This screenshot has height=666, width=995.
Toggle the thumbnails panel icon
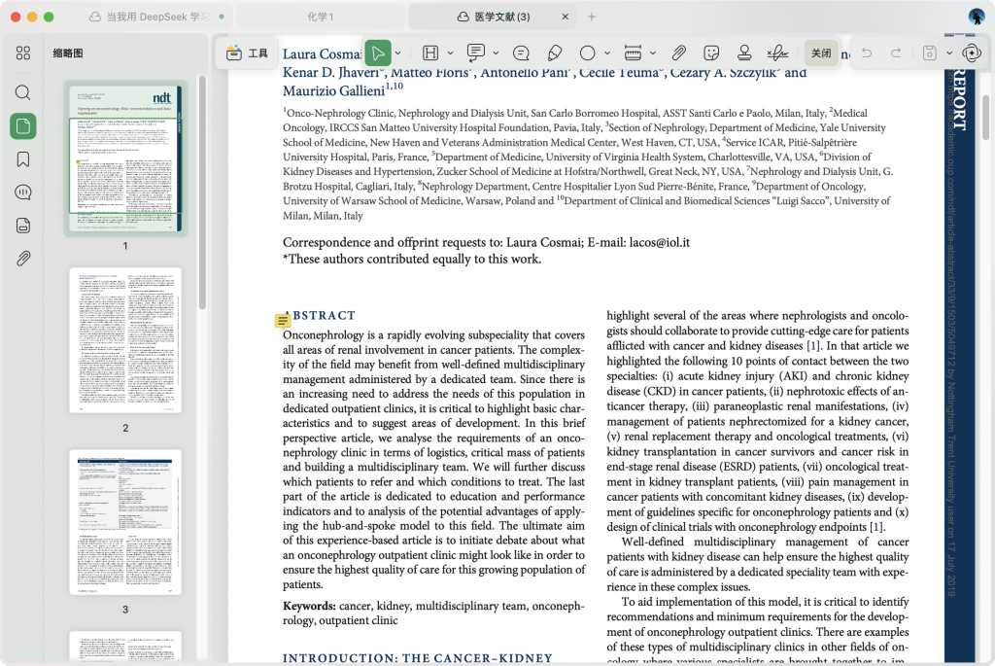[x=23, y=125]
